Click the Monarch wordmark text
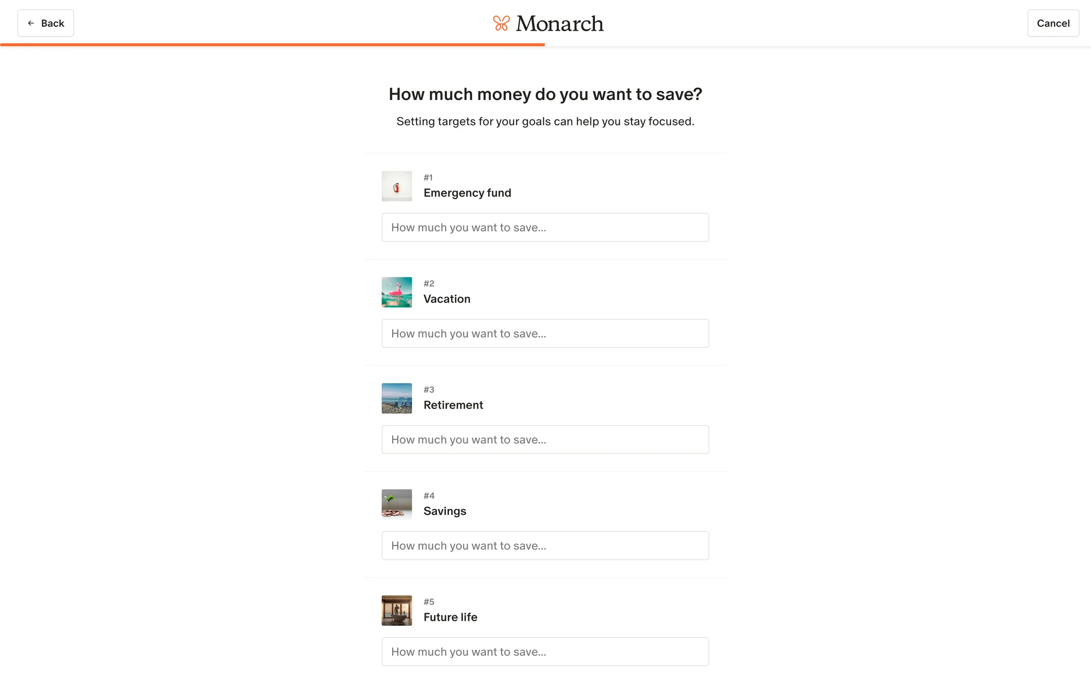1091x682 pixels. click(559, 23)
